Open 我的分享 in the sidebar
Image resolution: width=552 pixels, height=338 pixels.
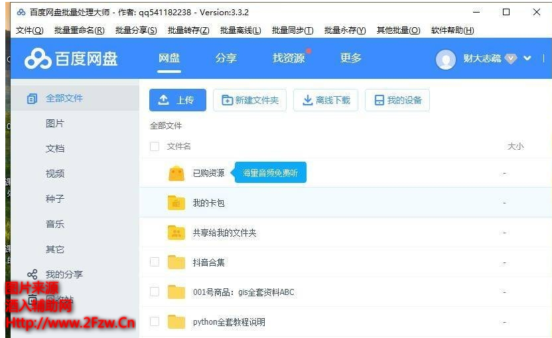pos(64,274)
